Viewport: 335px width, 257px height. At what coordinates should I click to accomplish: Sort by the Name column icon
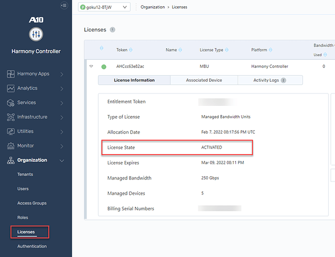(x=180, y=50)
